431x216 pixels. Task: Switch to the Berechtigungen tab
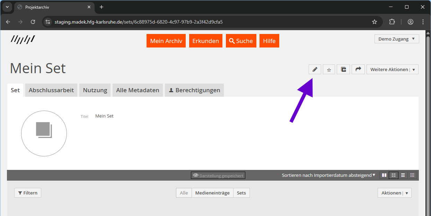194,90
